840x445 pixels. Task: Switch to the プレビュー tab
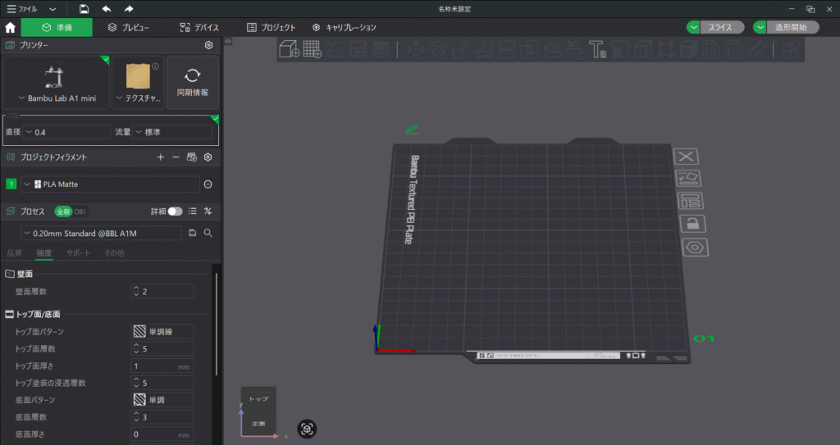128,27
